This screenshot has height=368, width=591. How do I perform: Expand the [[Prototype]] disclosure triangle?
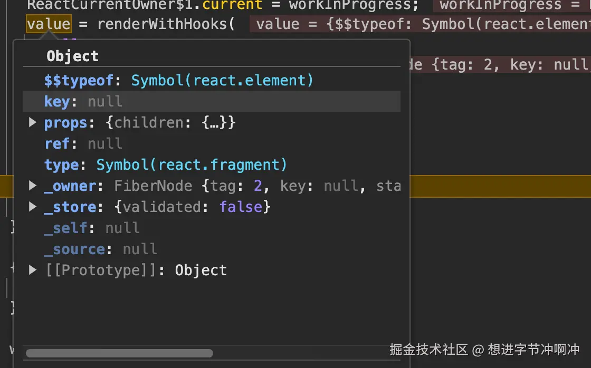(33, 270)
